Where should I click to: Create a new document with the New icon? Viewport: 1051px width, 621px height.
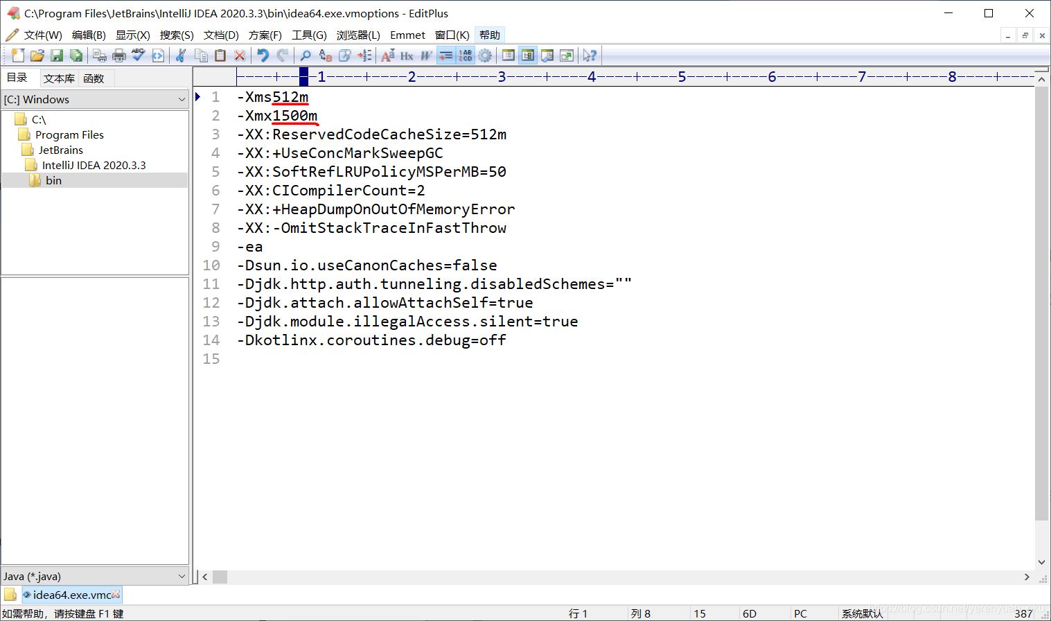17,55
